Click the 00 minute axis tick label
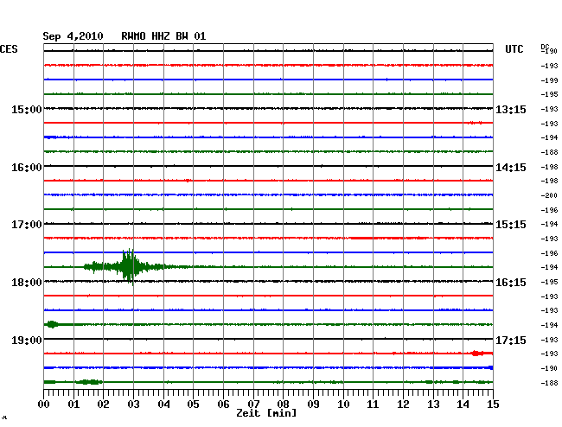562x427 pixels. point(44,405)
